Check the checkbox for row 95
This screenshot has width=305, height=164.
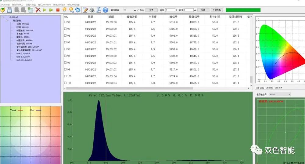pyautogui.click(x=65, y=42)
